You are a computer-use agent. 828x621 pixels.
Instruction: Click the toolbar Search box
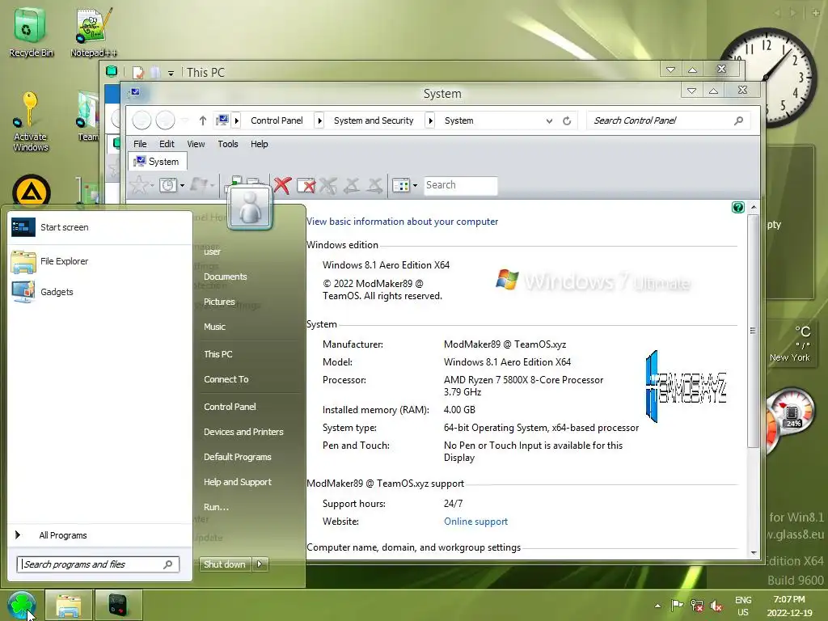pos(460,185)
